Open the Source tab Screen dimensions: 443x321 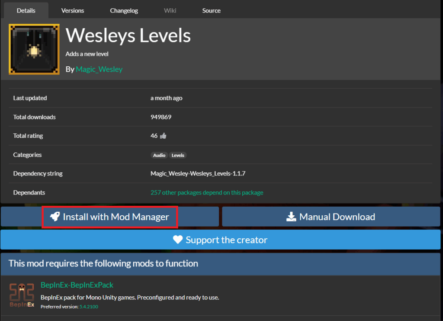click(211, 10)
